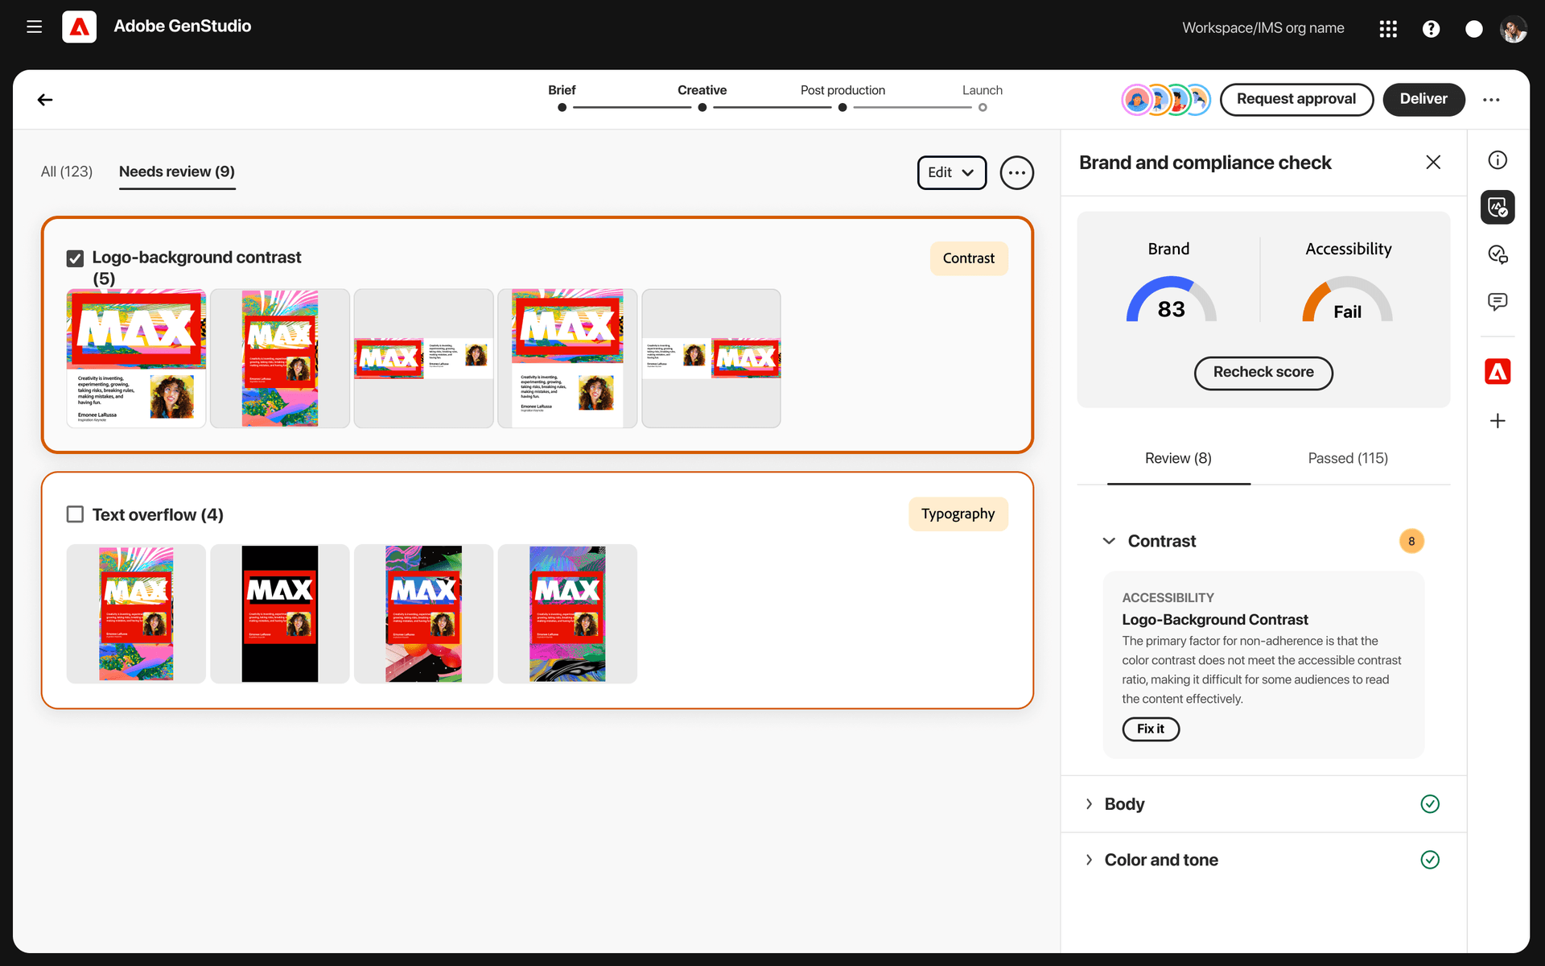Open the black-background Text overflow thumbnail
Screen dimensions: 1545x966
click(280, 614)
